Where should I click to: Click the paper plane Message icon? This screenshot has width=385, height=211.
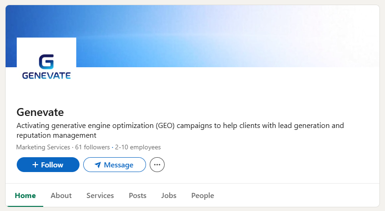(98, 165)
